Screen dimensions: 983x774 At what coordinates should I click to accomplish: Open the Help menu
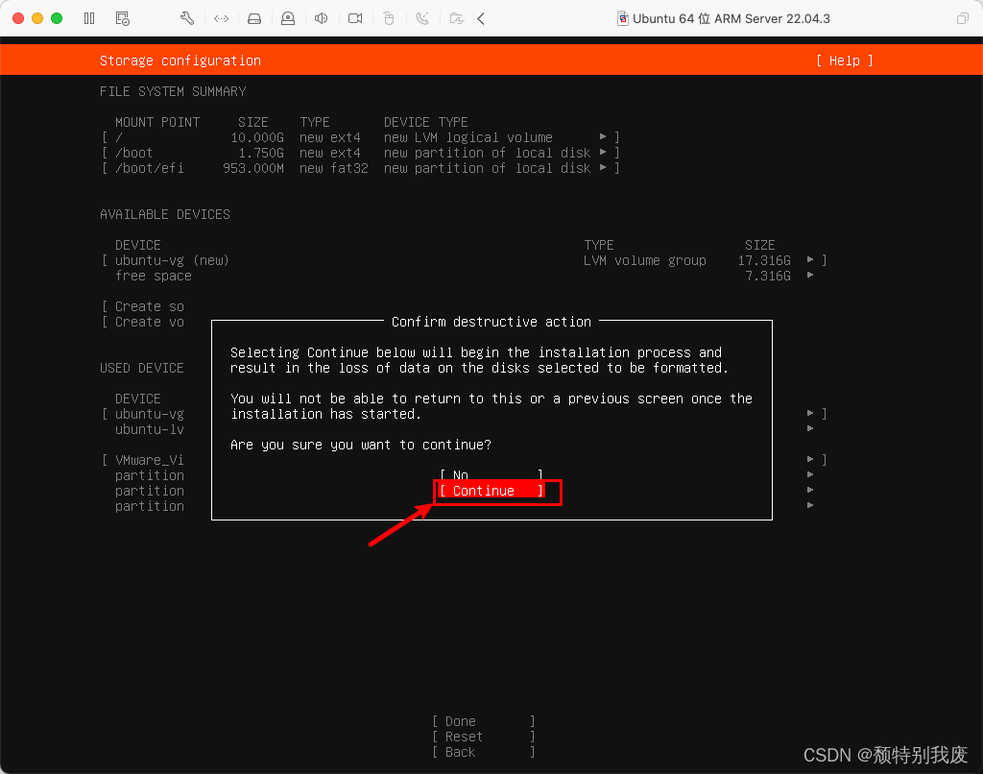pos(845,60)
